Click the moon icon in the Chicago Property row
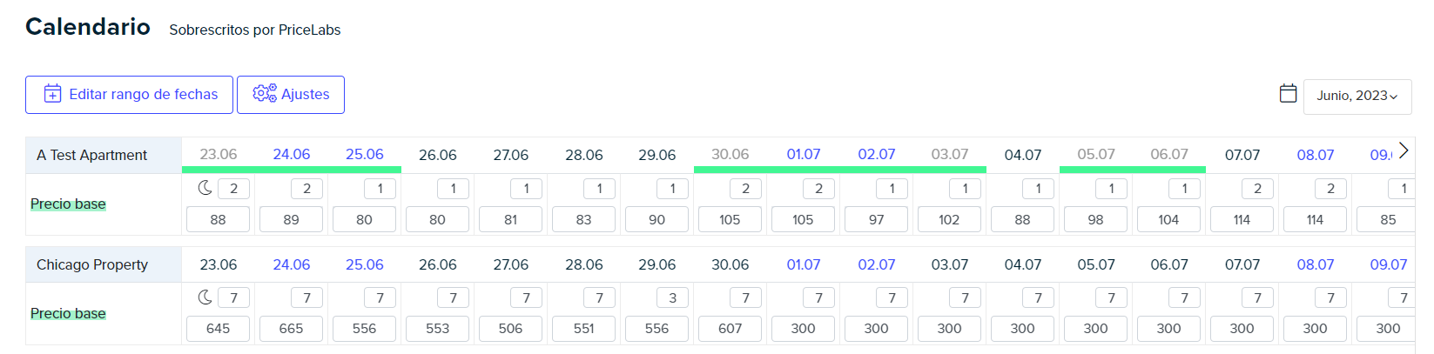The image size is (1434, 354). tap(205, 297)
